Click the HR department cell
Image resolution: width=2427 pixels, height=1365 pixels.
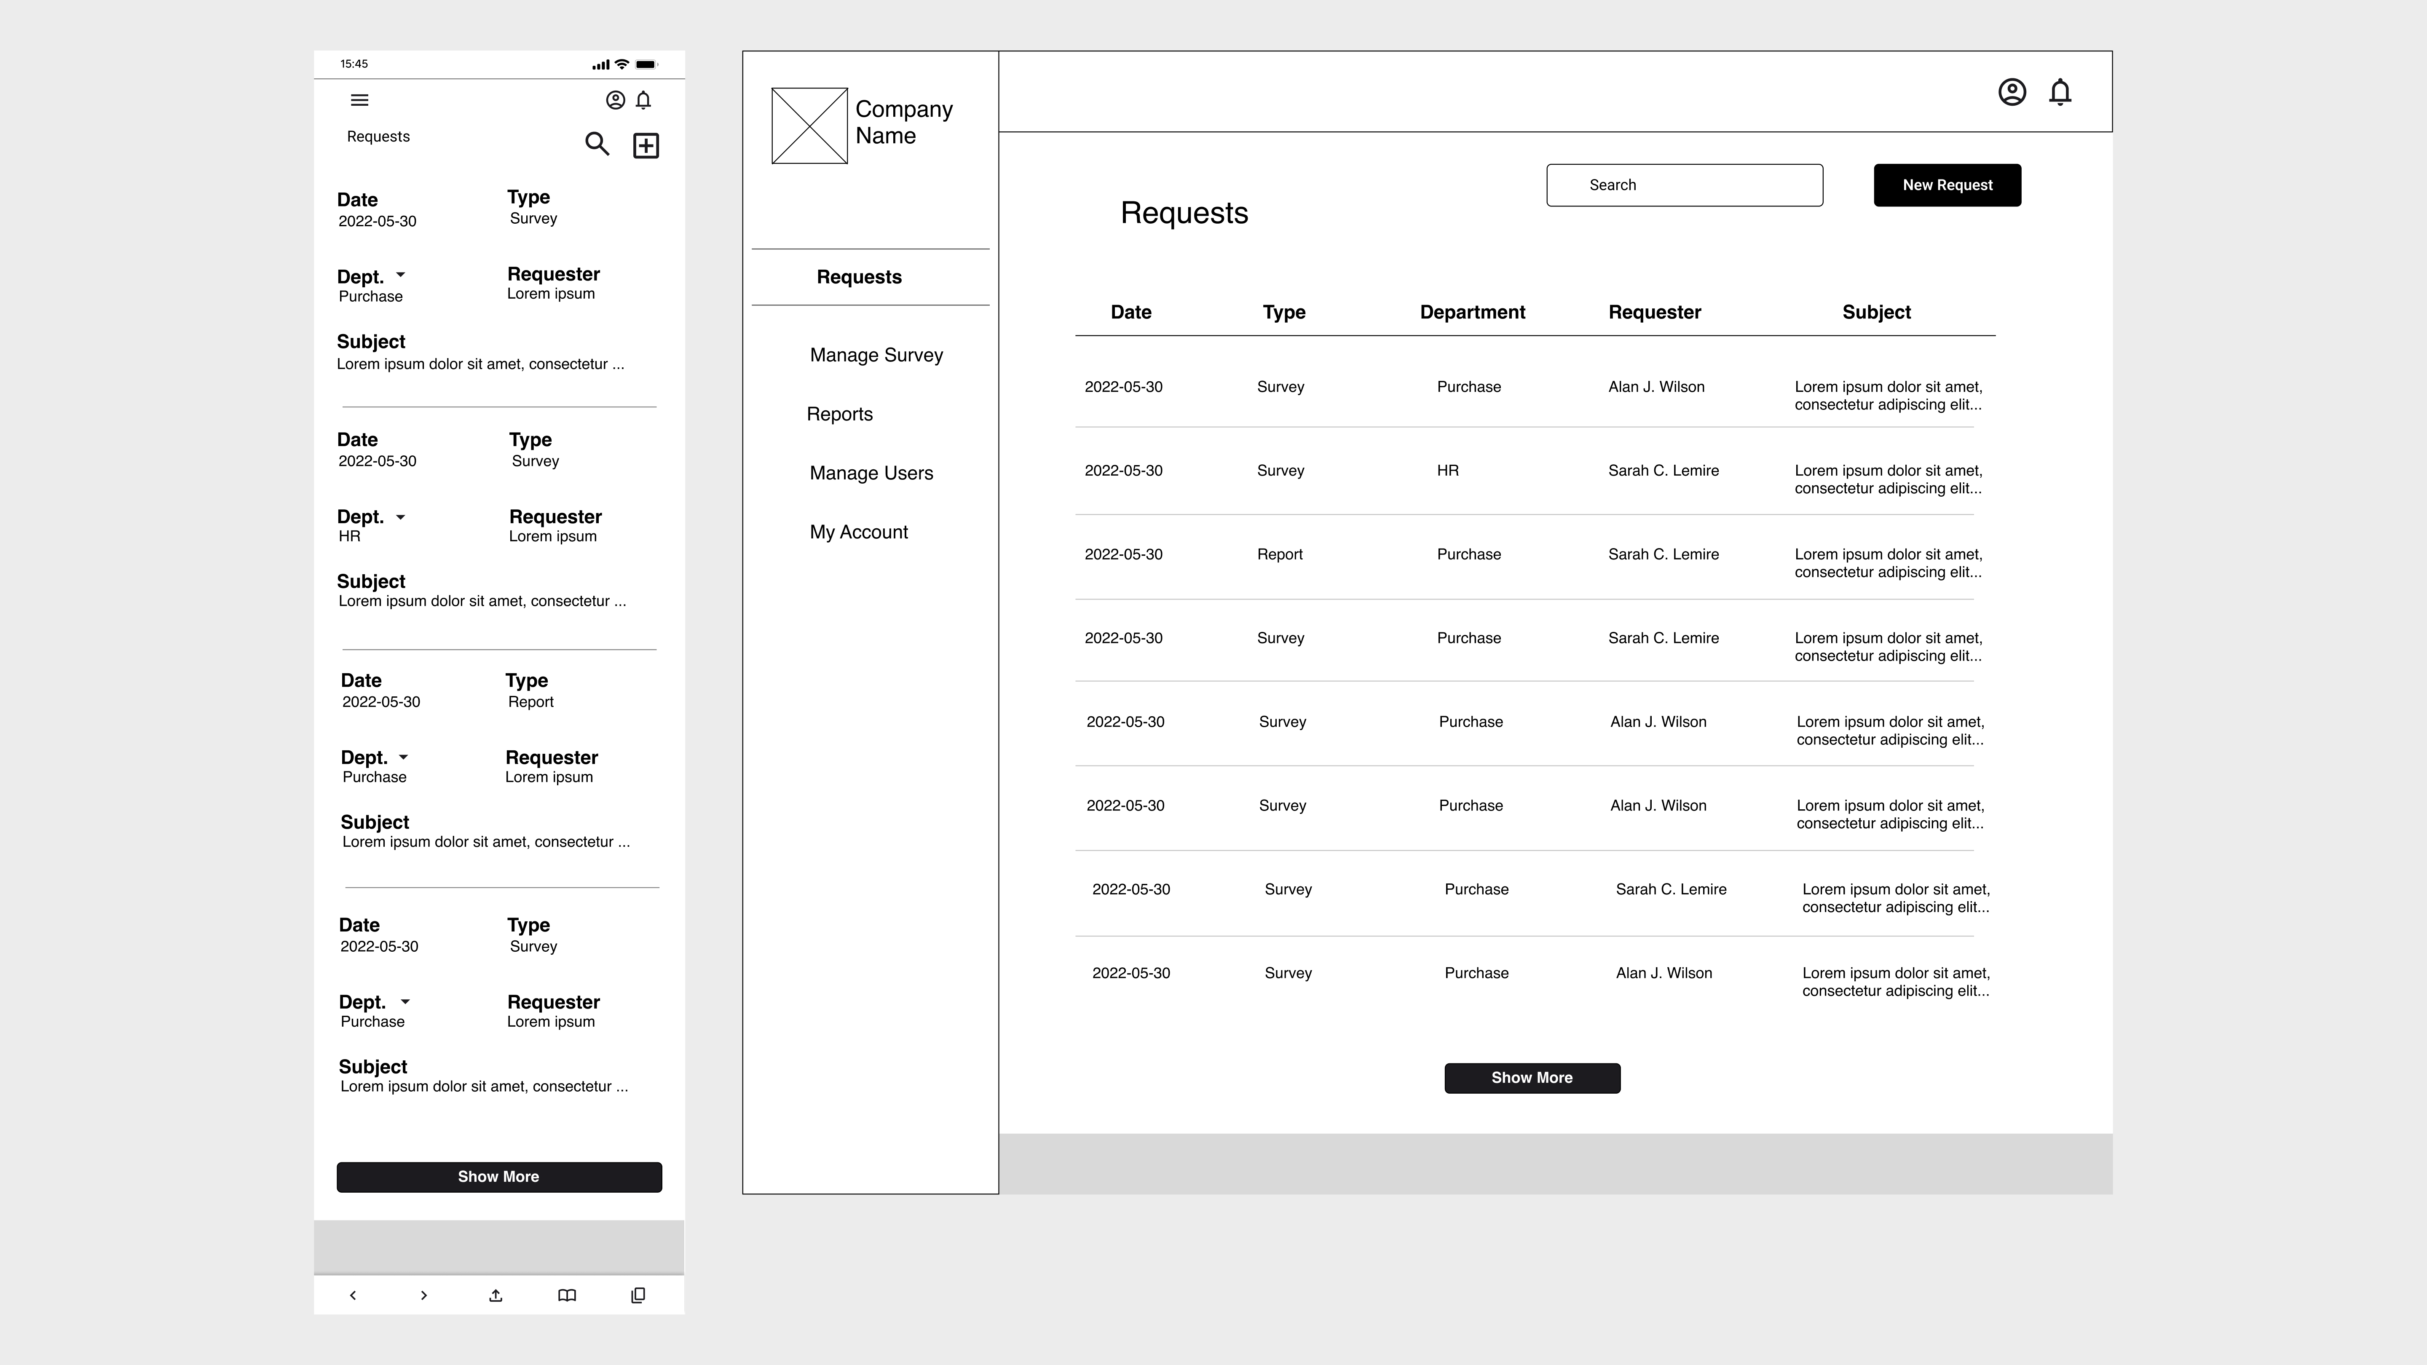click(x=1448, y=470)
